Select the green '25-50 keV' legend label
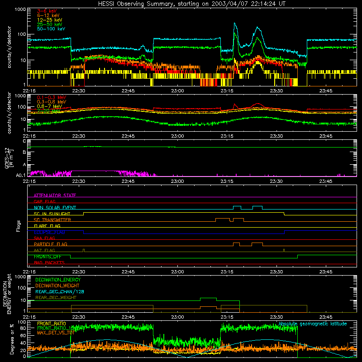The image size is (362, 362). (49, 24)
